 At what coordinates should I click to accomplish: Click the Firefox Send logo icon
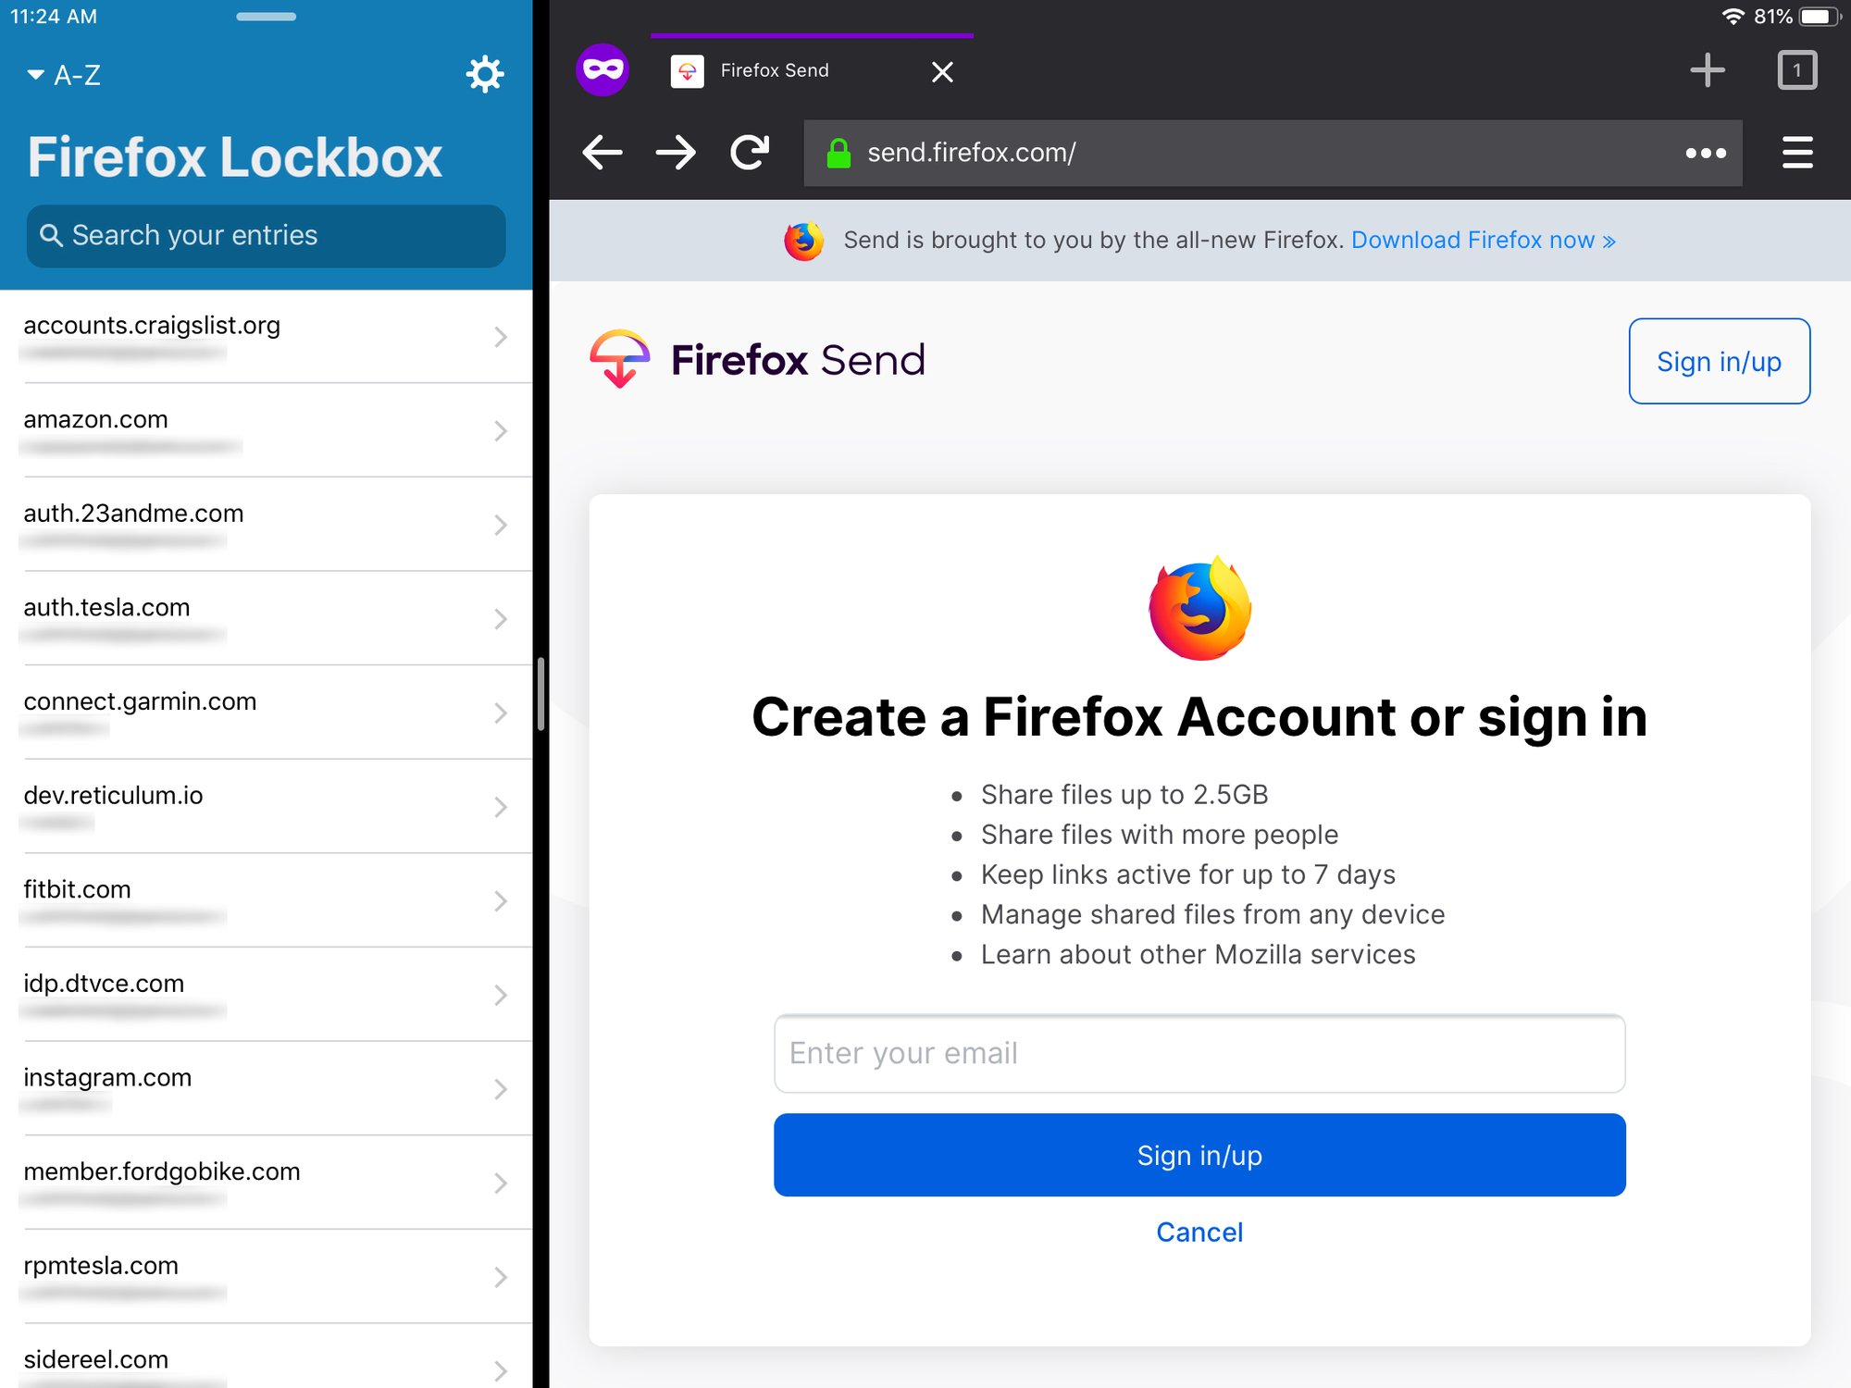pos(616,359)
